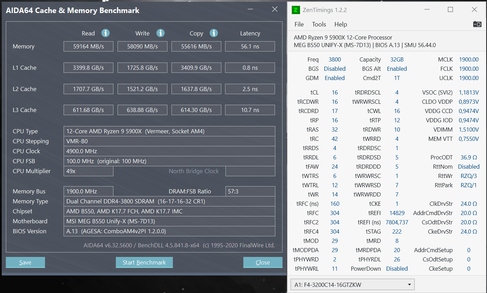Click the tRCDRD value 17
487x293 pixels.
335,111
